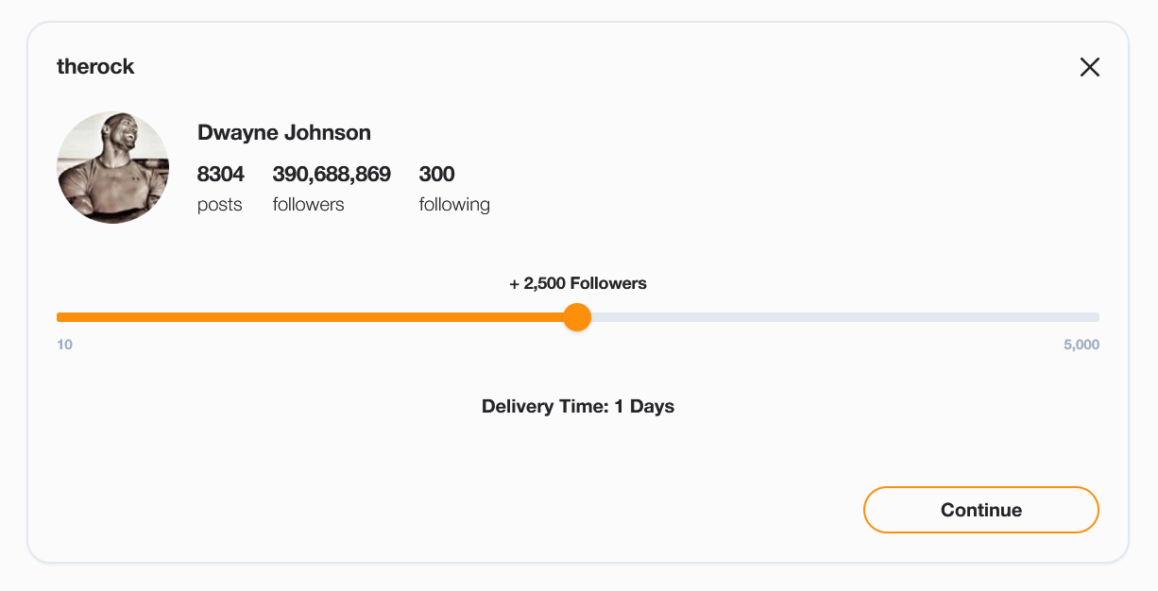Click the 8304 posts count

point(220,175)
